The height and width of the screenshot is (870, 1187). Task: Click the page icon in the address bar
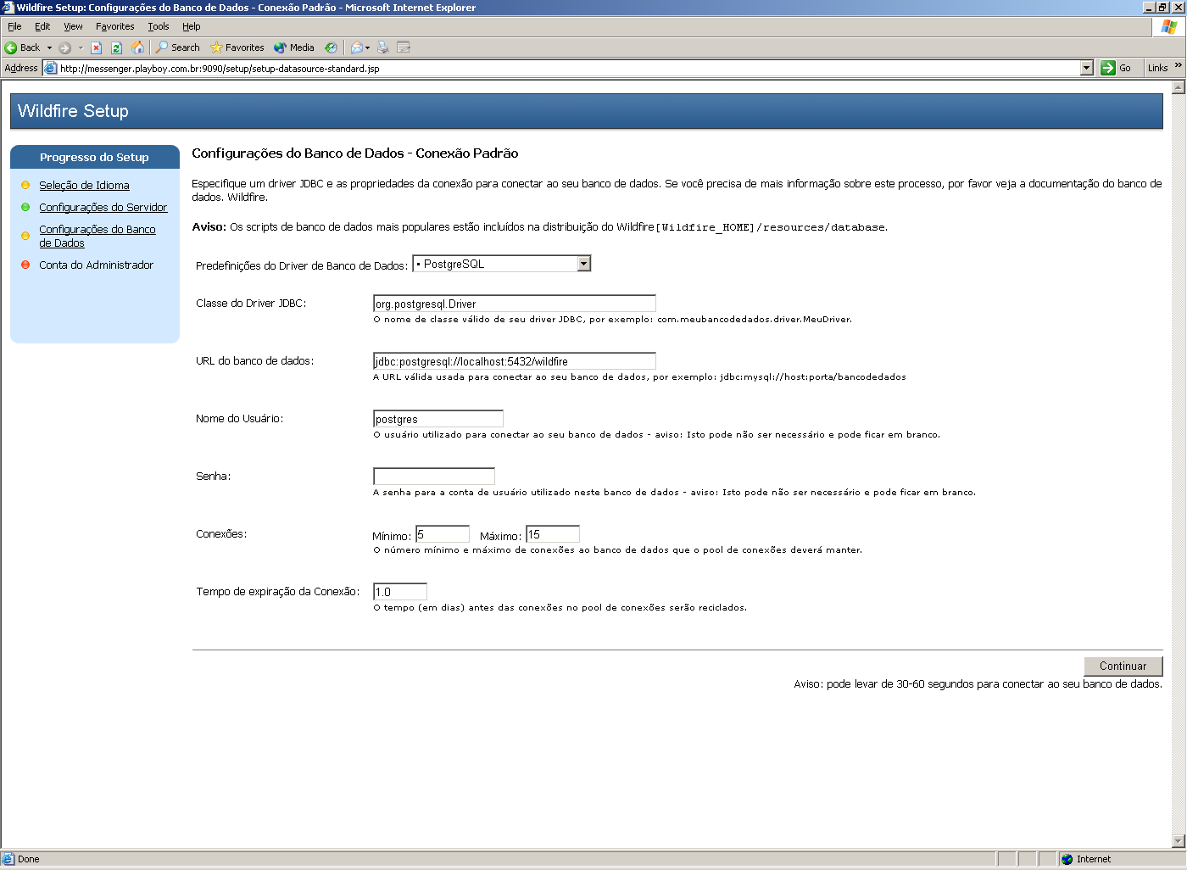click(x=50, y=68)
